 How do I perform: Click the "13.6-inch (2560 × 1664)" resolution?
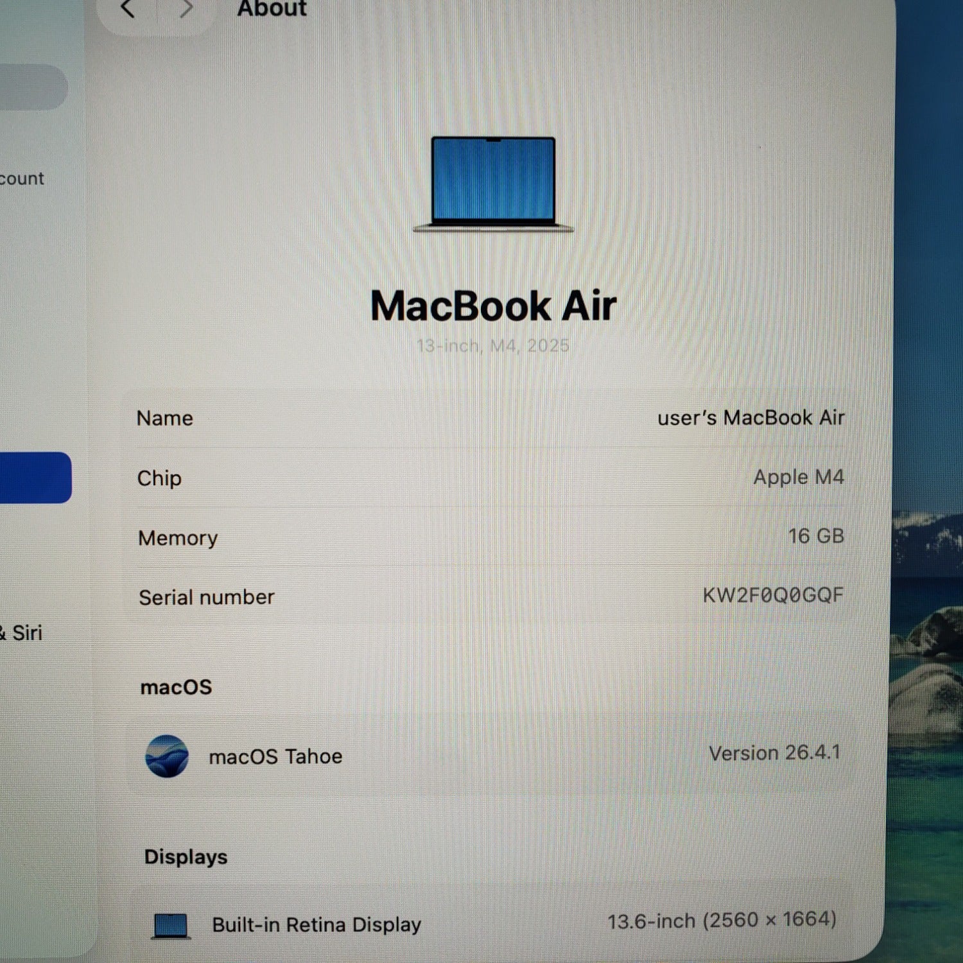722,921
